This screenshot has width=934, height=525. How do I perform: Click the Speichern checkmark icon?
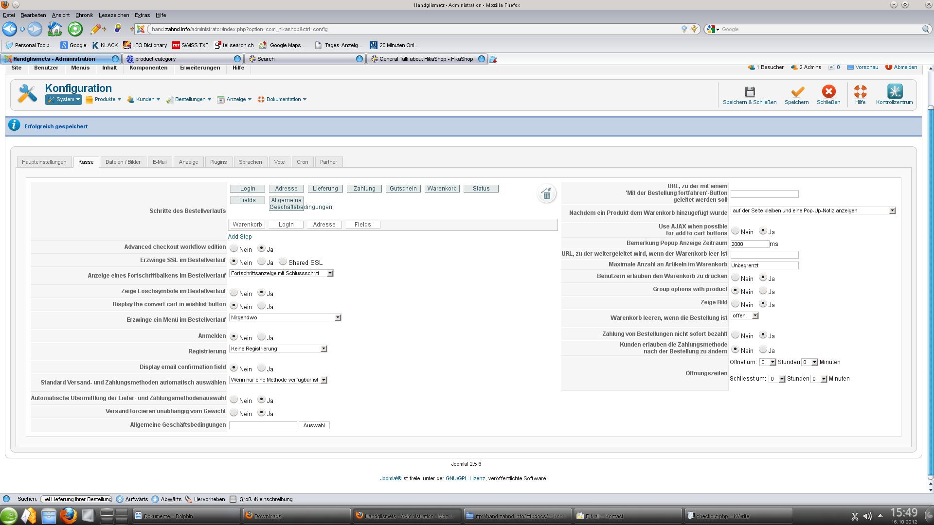pos(797,91)
